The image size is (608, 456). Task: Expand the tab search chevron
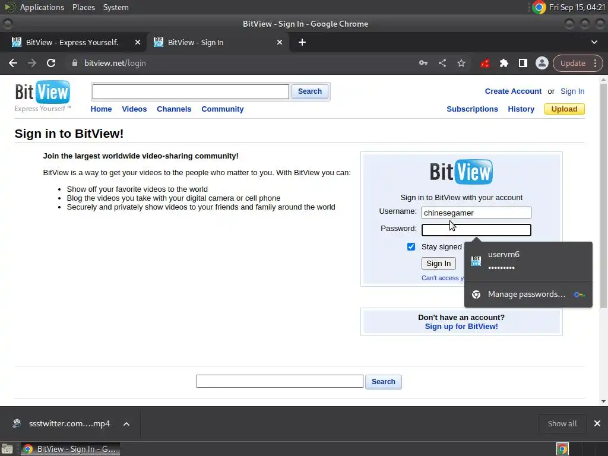click(594, 42)
